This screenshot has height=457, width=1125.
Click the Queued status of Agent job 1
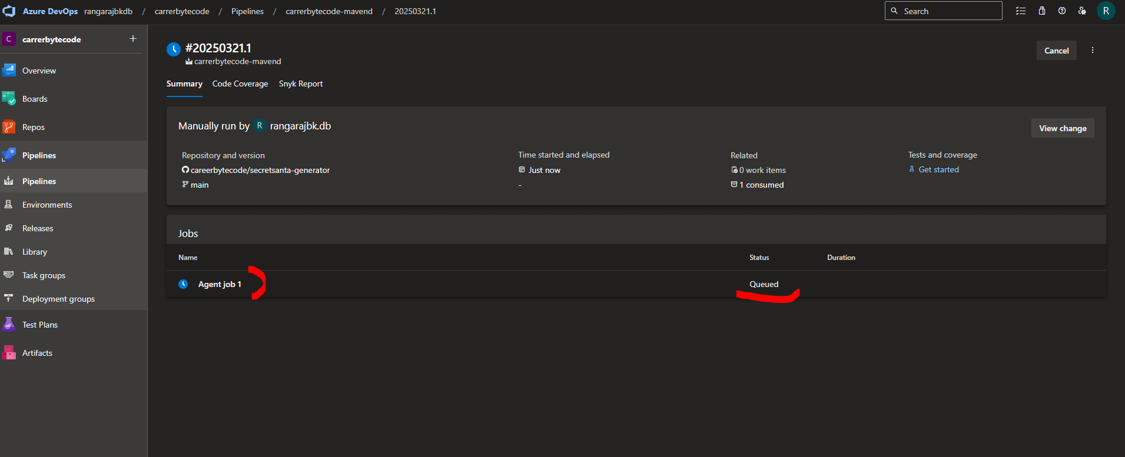coord(764,284)
